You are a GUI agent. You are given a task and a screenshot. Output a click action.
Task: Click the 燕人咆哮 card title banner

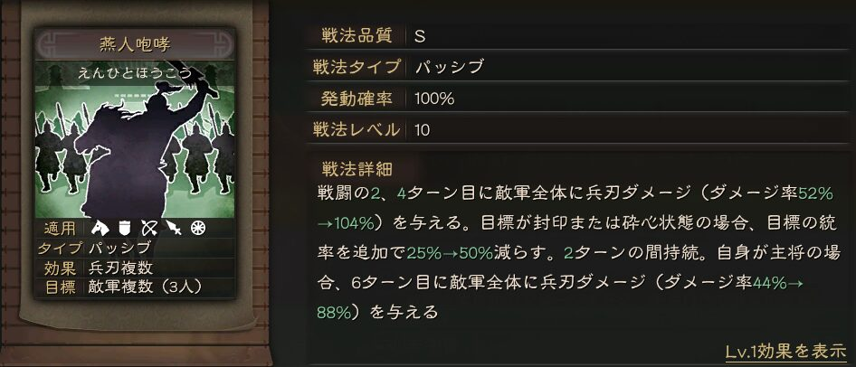coord(134,43)
